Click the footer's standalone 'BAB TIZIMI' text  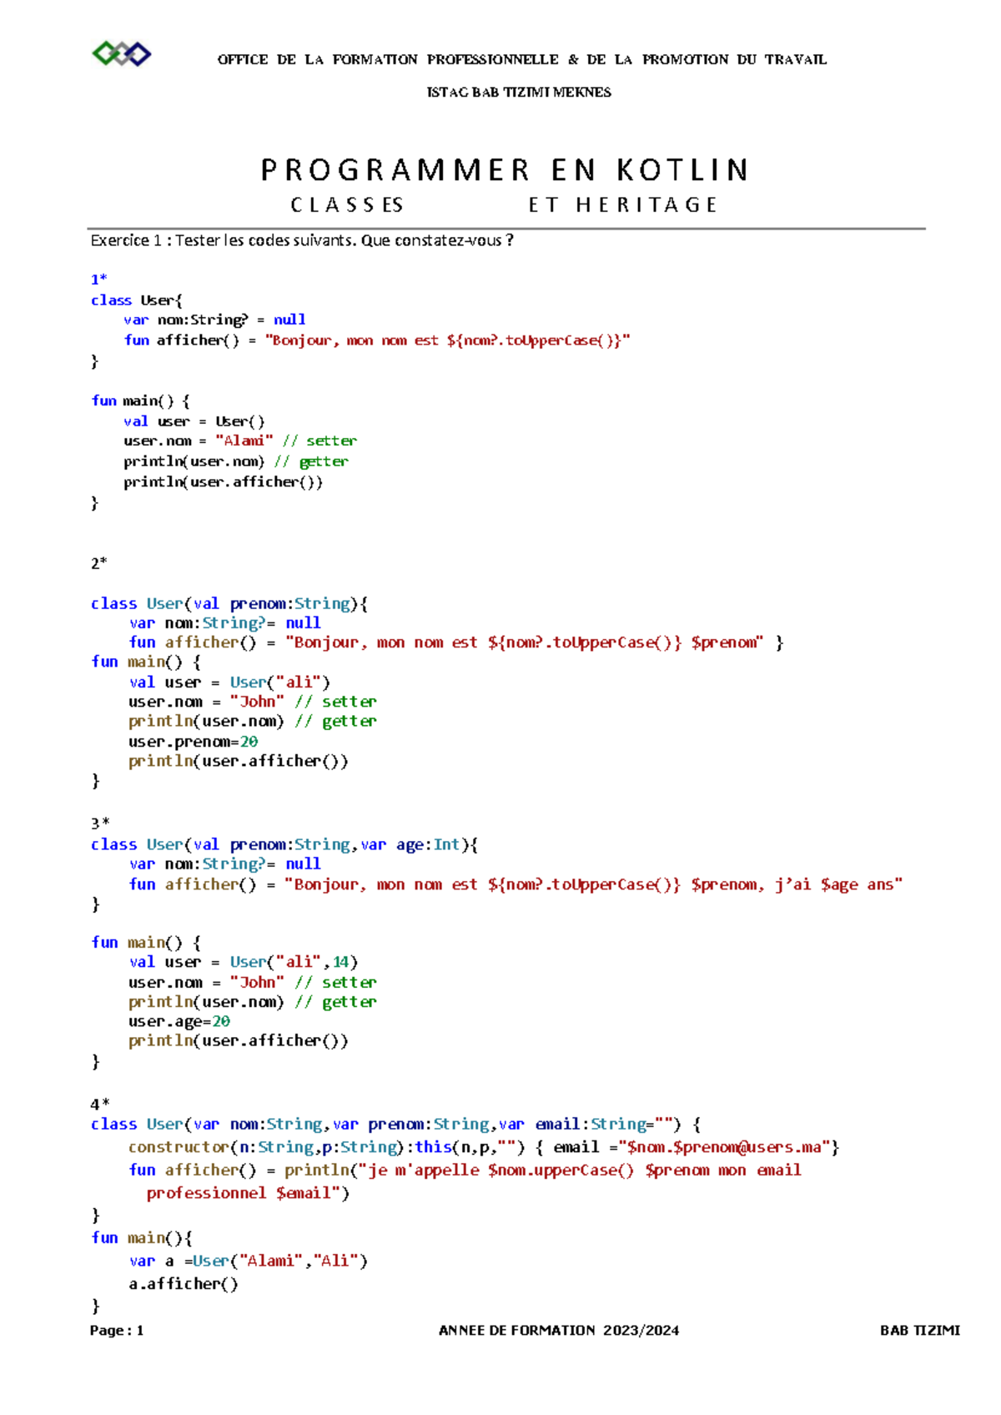(x=920, y=1331)
